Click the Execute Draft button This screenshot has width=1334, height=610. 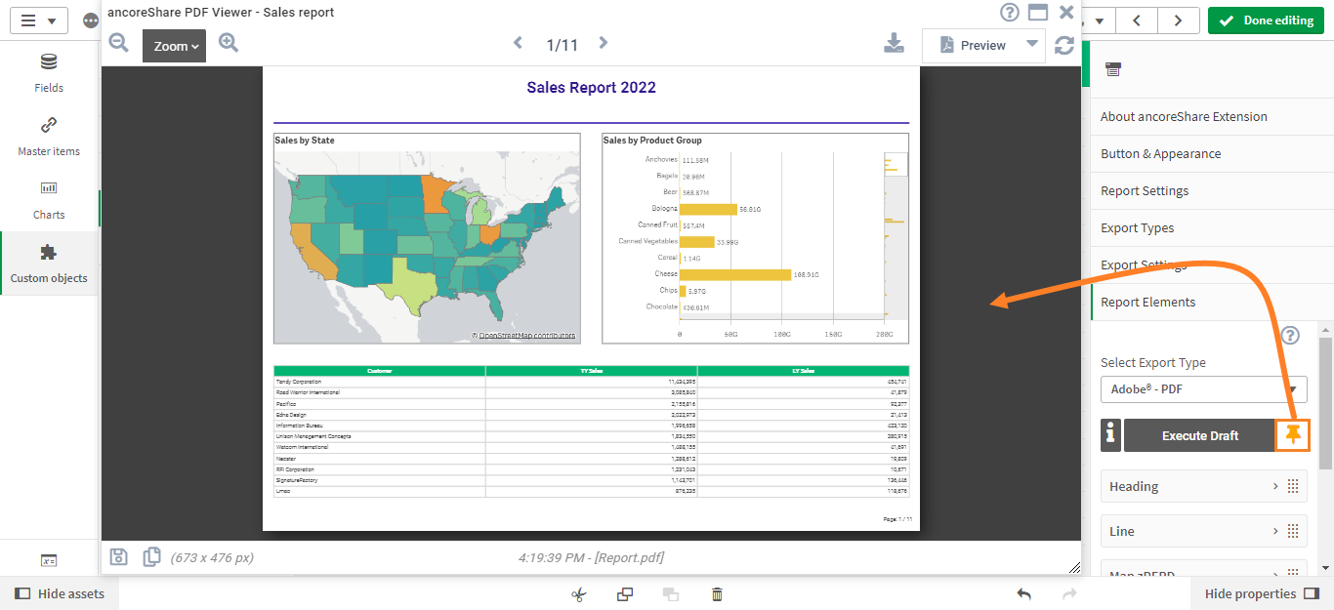pyautogui.click(x=1199, y=435)
